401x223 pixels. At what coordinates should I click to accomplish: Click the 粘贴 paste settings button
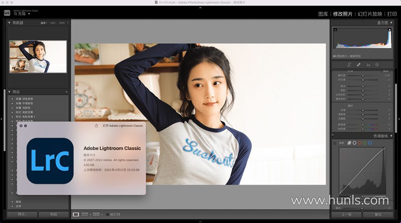pos(54,214)
